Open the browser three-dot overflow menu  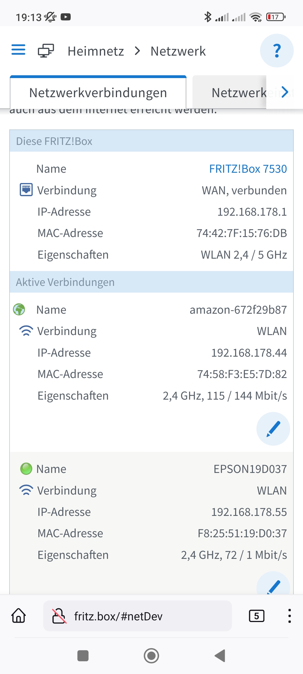pyautogui.click(x=289, y=616)
